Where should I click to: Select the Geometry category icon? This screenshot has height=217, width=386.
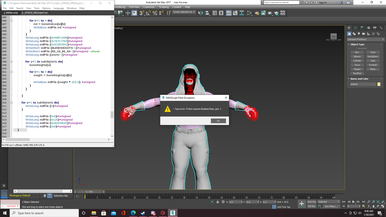[x=349, y=34]
